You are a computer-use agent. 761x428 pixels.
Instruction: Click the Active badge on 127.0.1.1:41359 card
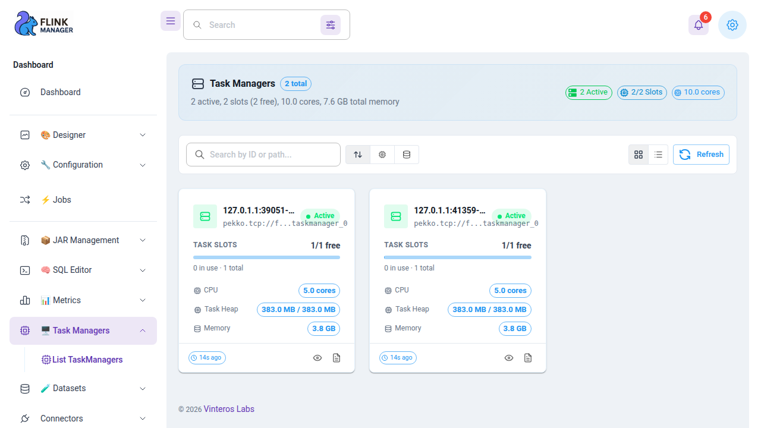click(511, 216)
